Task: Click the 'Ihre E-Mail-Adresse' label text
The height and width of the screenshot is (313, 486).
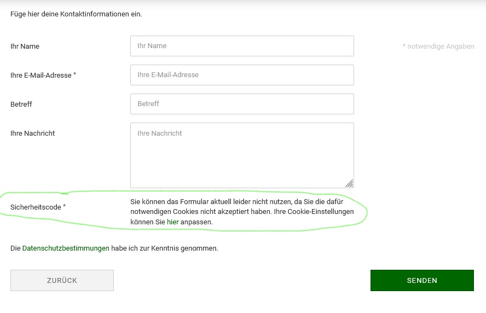Action: [x=40, y=76]
